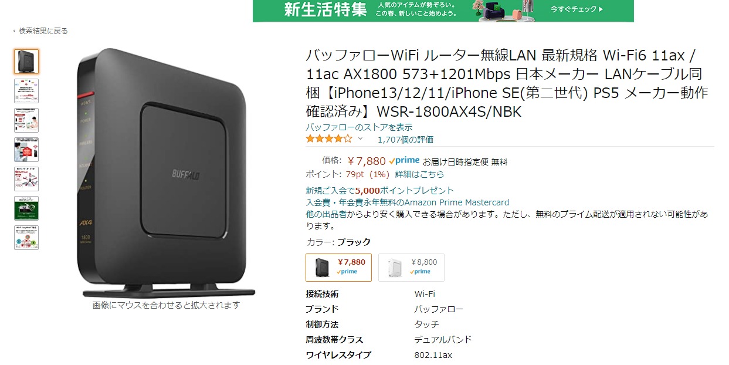Screen dimensions: 729x365
Task: Open 詳細はこちら points details link
Action: click(419, 174)
